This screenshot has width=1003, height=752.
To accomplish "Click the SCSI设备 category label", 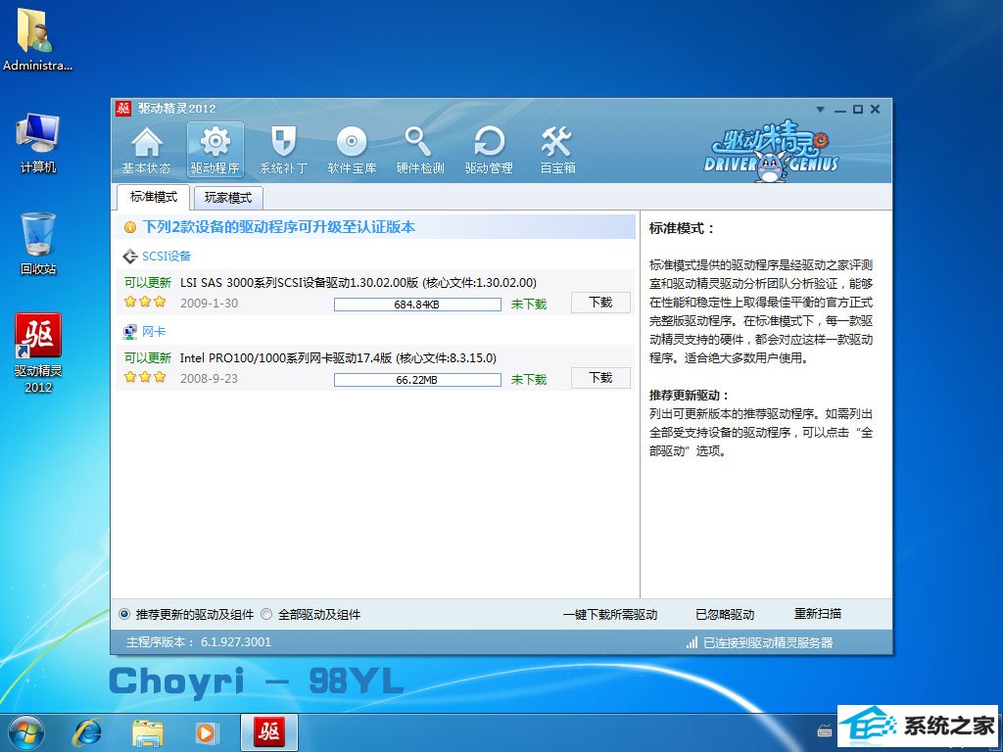I will [x=167, y=257].
